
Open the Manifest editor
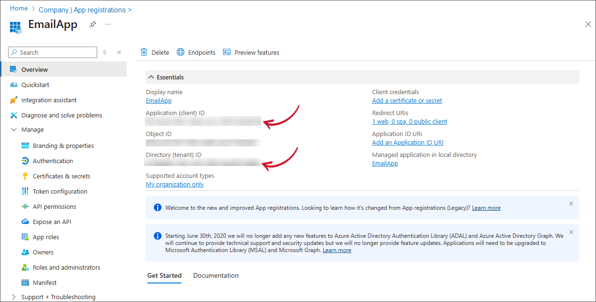(x=45, y=283)
